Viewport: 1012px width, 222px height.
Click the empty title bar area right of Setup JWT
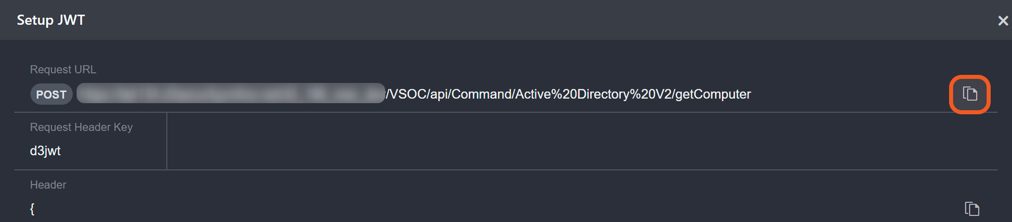coord(508,20)
